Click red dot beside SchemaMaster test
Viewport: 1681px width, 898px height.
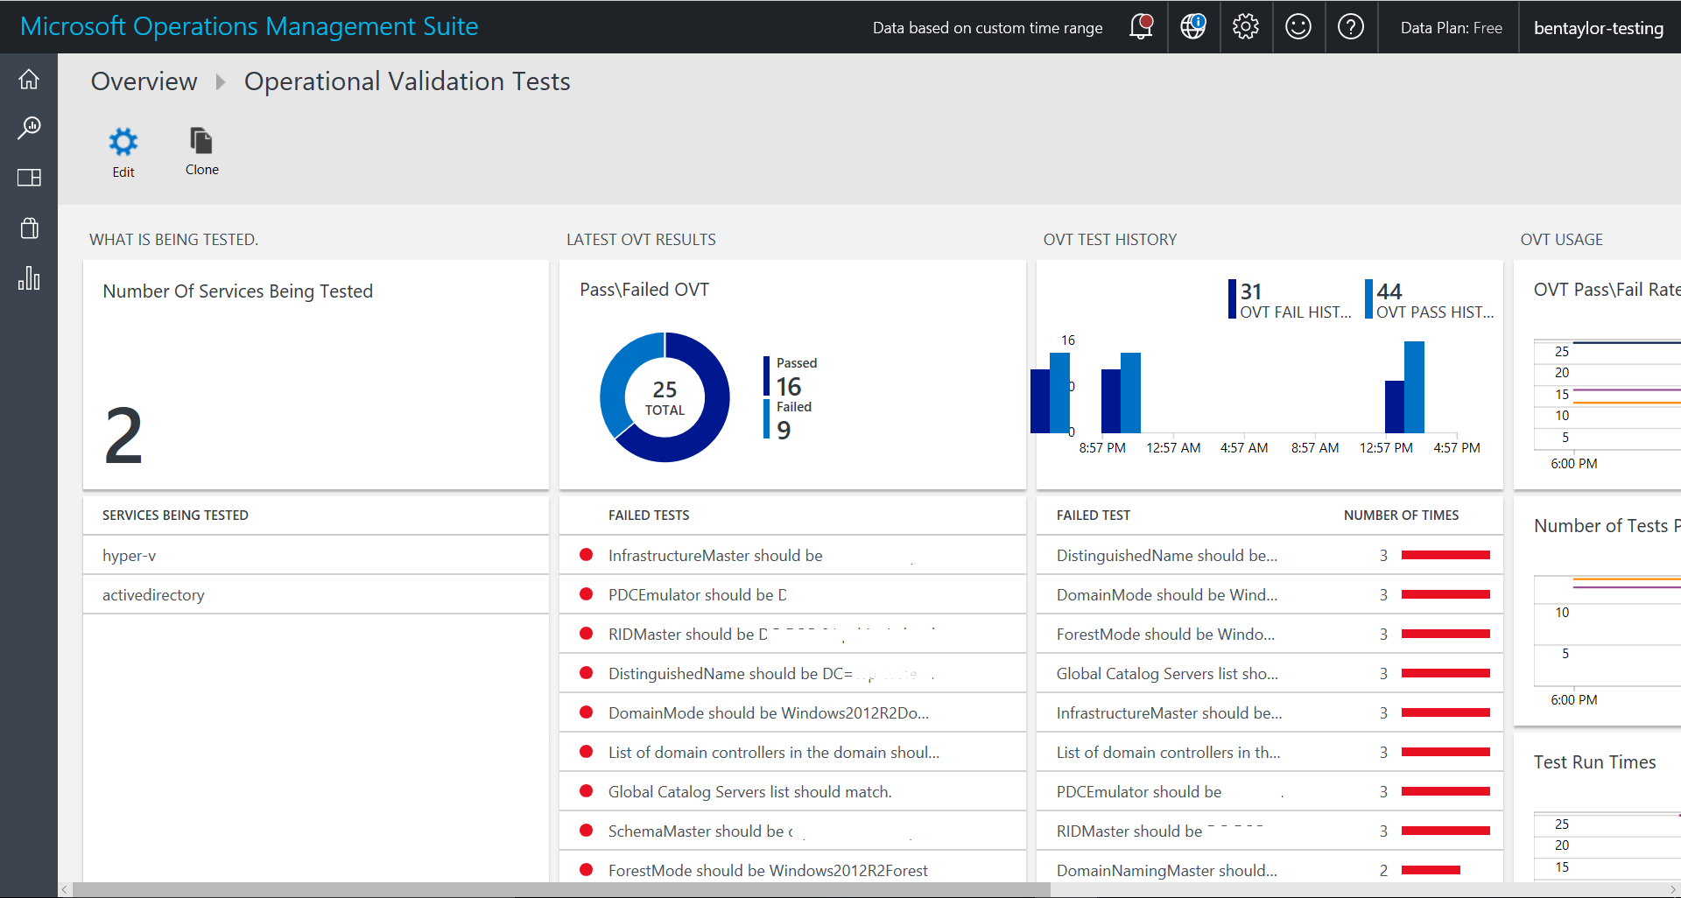(x=587, y=831)
